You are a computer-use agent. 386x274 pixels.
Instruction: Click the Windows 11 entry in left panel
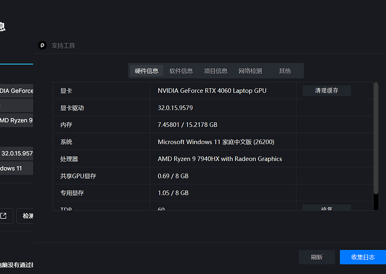(x=16, y=168)
